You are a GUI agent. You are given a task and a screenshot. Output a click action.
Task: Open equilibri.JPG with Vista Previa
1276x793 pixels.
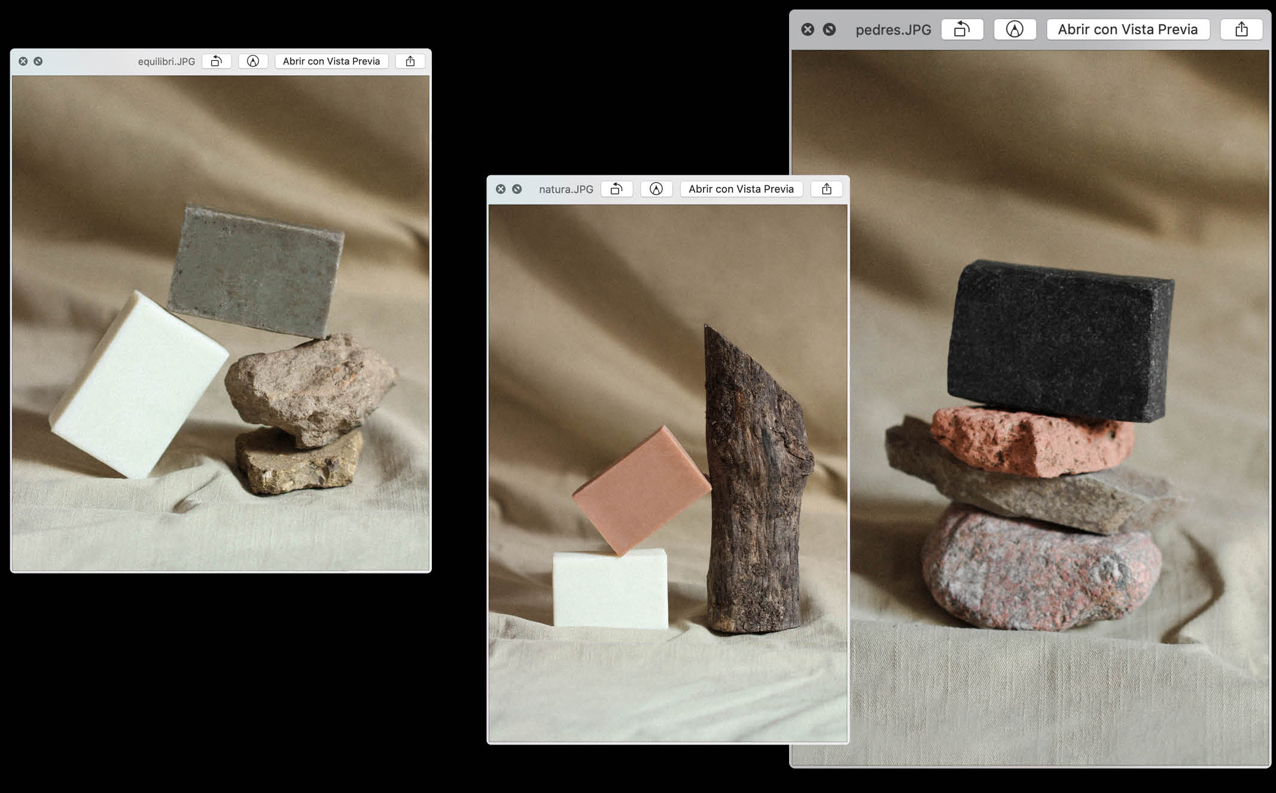[331, 61]
